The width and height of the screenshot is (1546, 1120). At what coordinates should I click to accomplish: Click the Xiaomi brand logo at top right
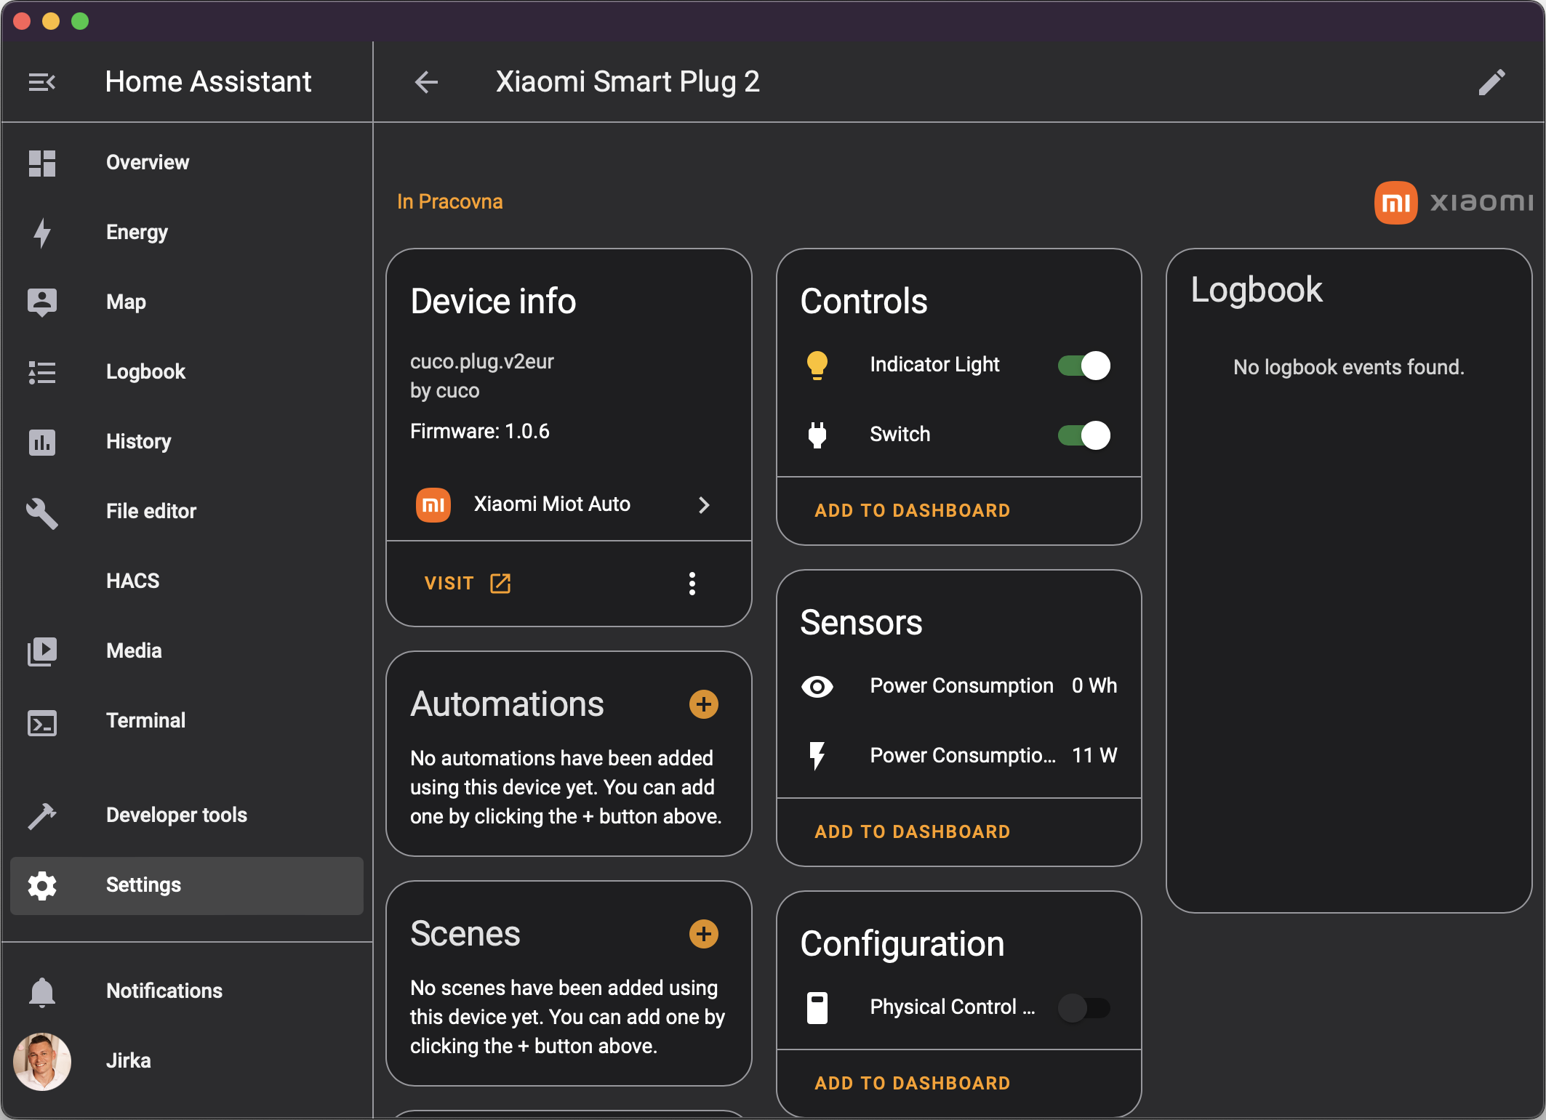click(x=1454, y=202)
